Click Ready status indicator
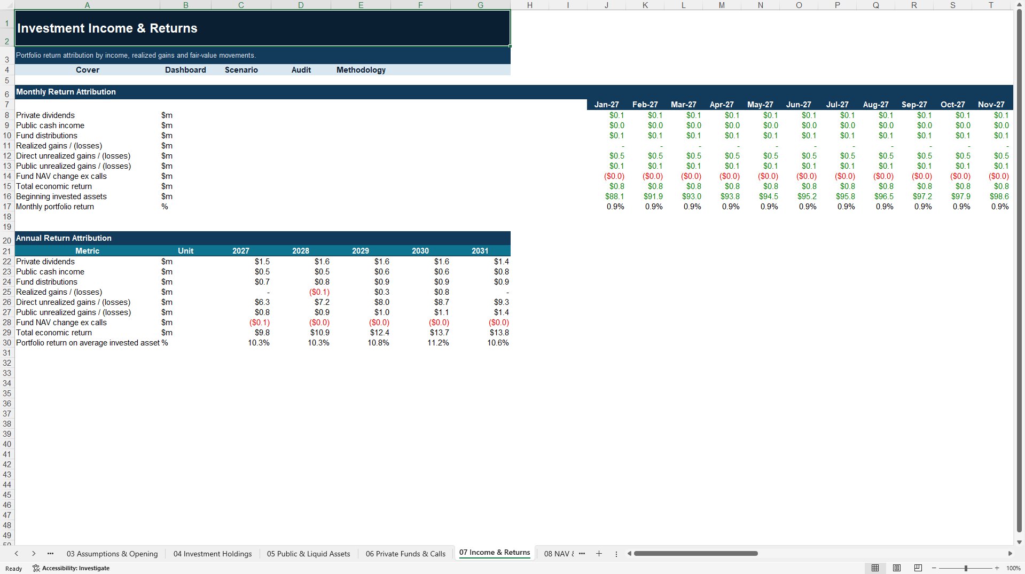 coord(14,569)
